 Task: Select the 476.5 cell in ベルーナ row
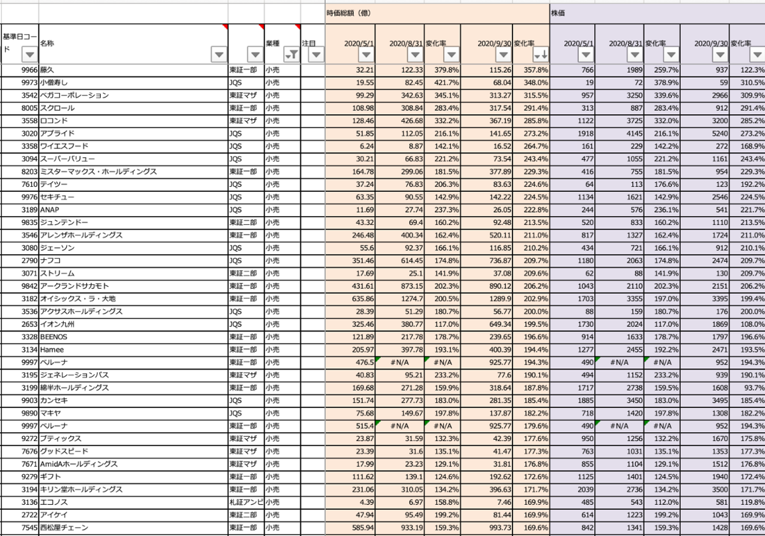pos(350,363)
